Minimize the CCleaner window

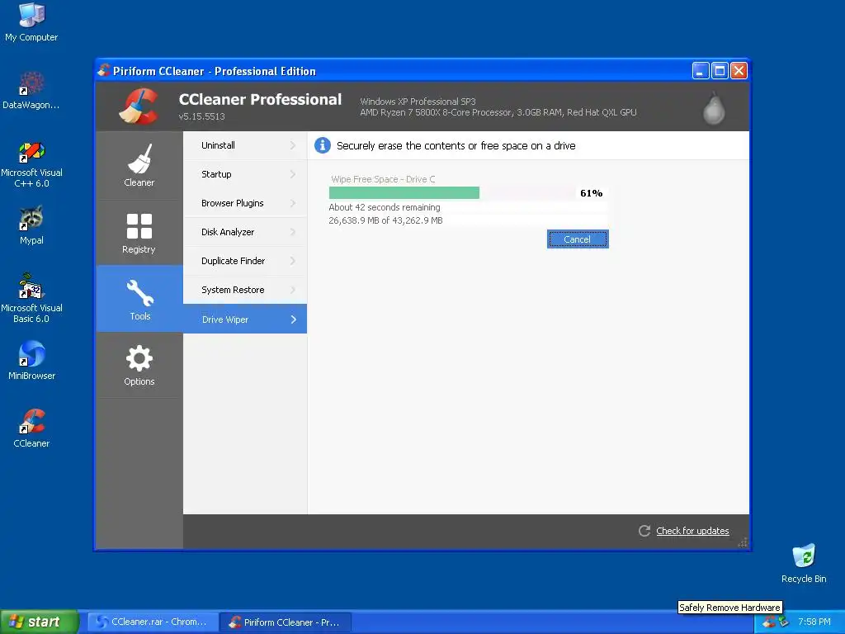700,71
